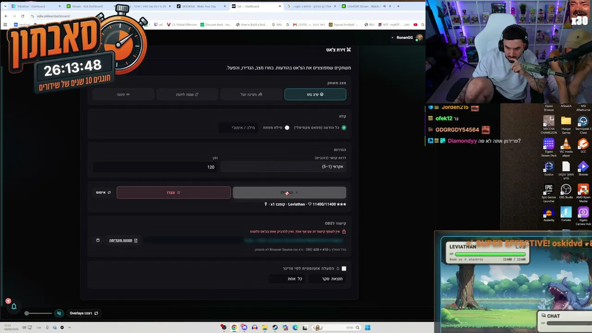Choose the מילת מפתח keyword radio option
The image size is (592, 333).
287,128
